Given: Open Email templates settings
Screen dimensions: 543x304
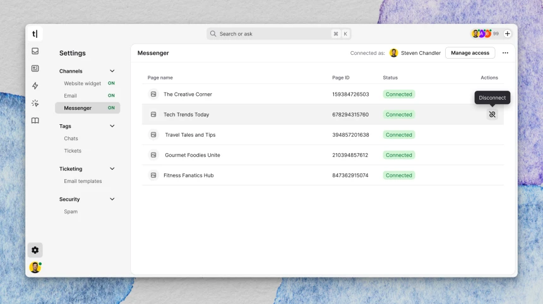Looking at the screenshot, I should pyautogui.click(x=83, y=181).
